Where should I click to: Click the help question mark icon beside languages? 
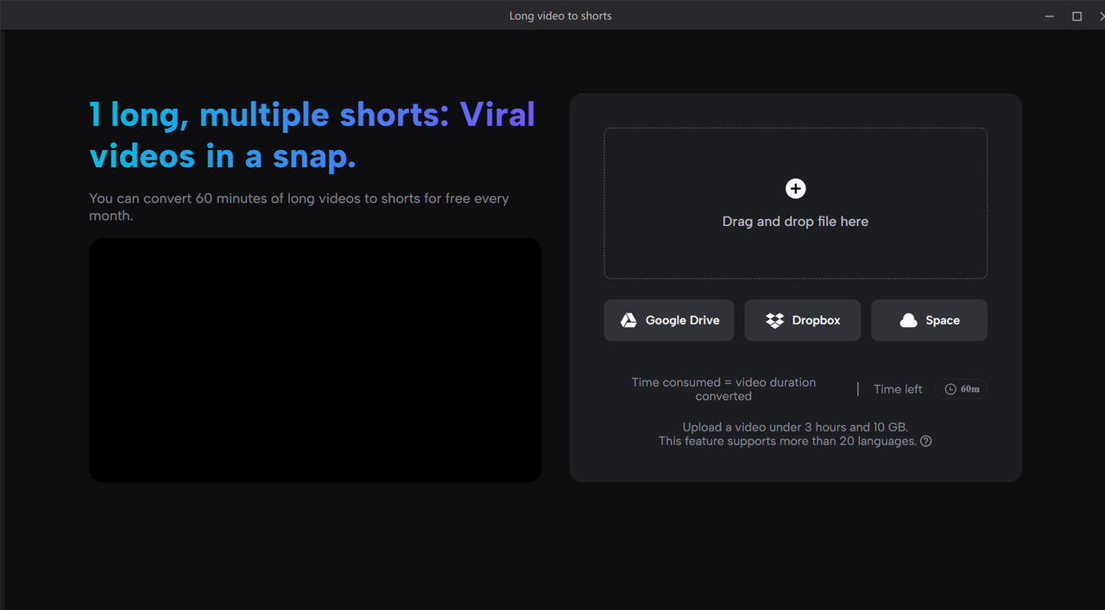[925, 441]
